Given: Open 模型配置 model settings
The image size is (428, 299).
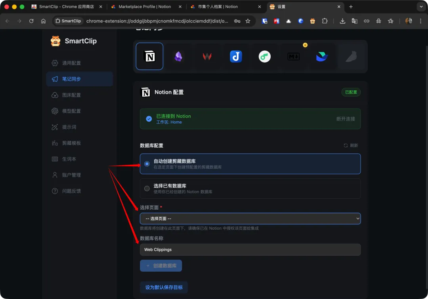Looking at the screenshot, I should 79,111.
